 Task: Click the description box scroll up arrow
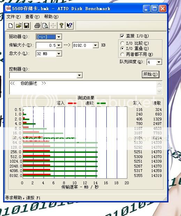click(x=159, y=84)
